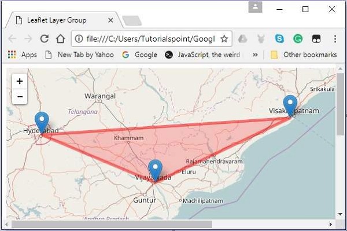
Task: Click the forward navigation arrow
Action: [x=28, y=39]
